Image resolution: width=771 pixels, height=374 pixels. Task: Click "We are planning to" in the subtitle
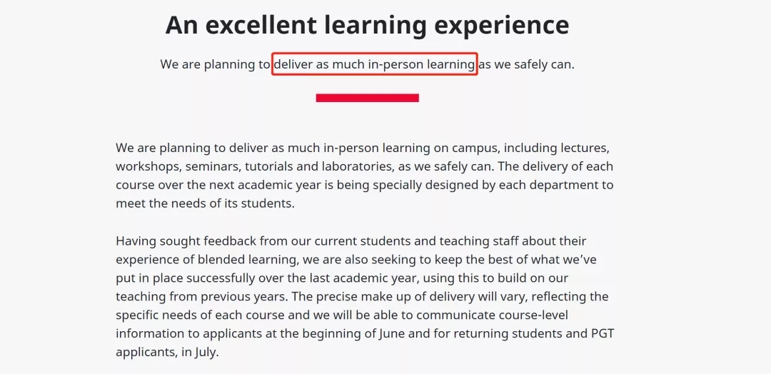(215, 64)
